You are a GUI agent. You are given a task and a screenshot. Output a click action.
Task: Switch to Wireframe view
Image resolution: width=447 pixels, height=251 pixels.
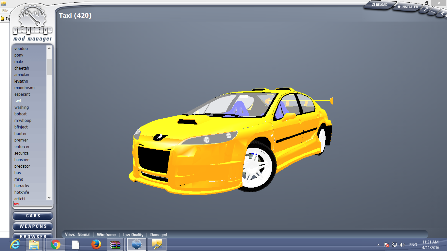click(106, 235)
